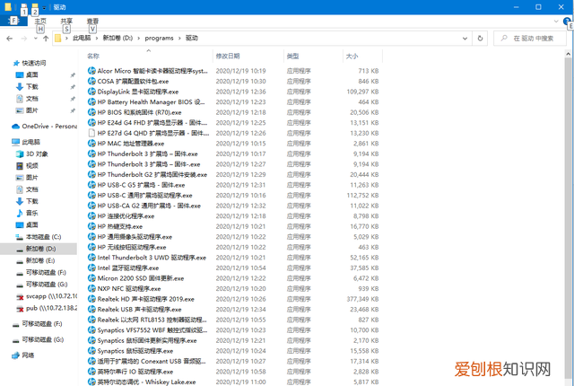This screenshot has height=386, width=574.
Task: Select 新加卷 (D:) in the navigation pane
Action: click(x=40, y=249)
